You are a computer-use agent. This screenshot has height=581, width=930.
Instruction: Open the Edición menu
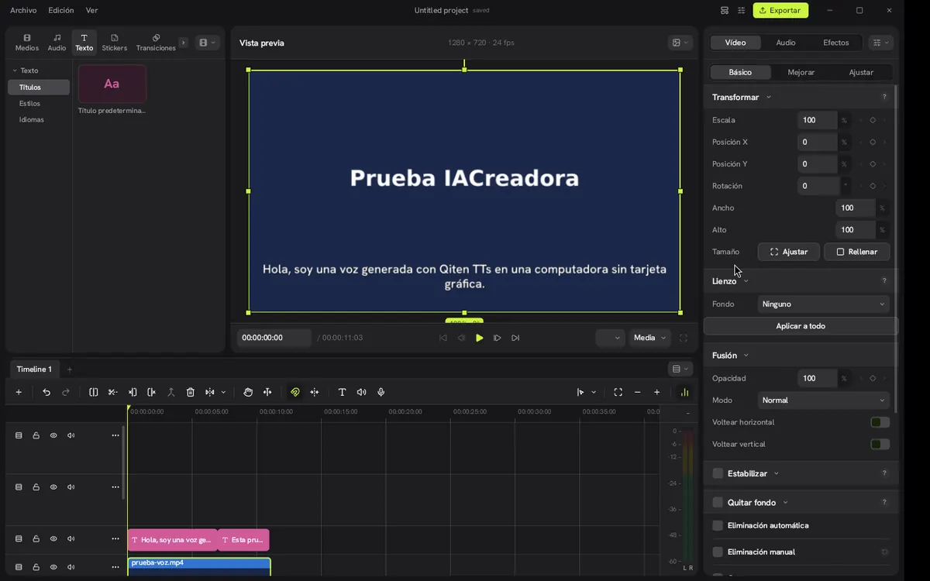61,10
